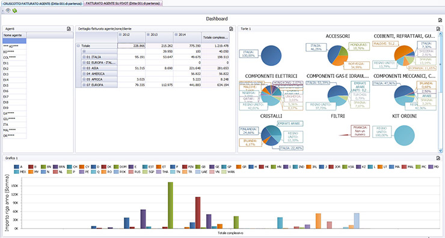This screenshot has height=238, width=445.
Task: Click the info icon in top toolbar
Action: coord(8,10)
